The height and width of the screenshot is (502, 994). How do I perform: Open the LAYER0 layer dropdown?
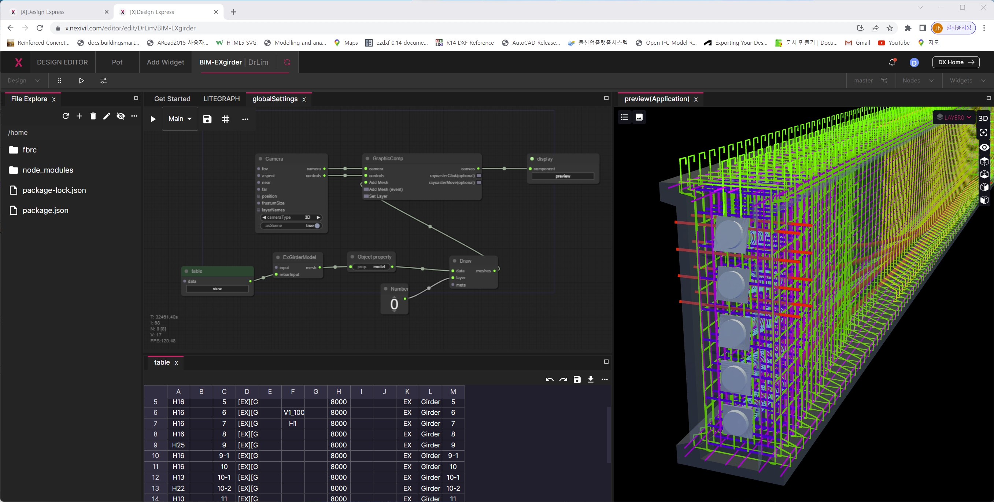point(954,117)
